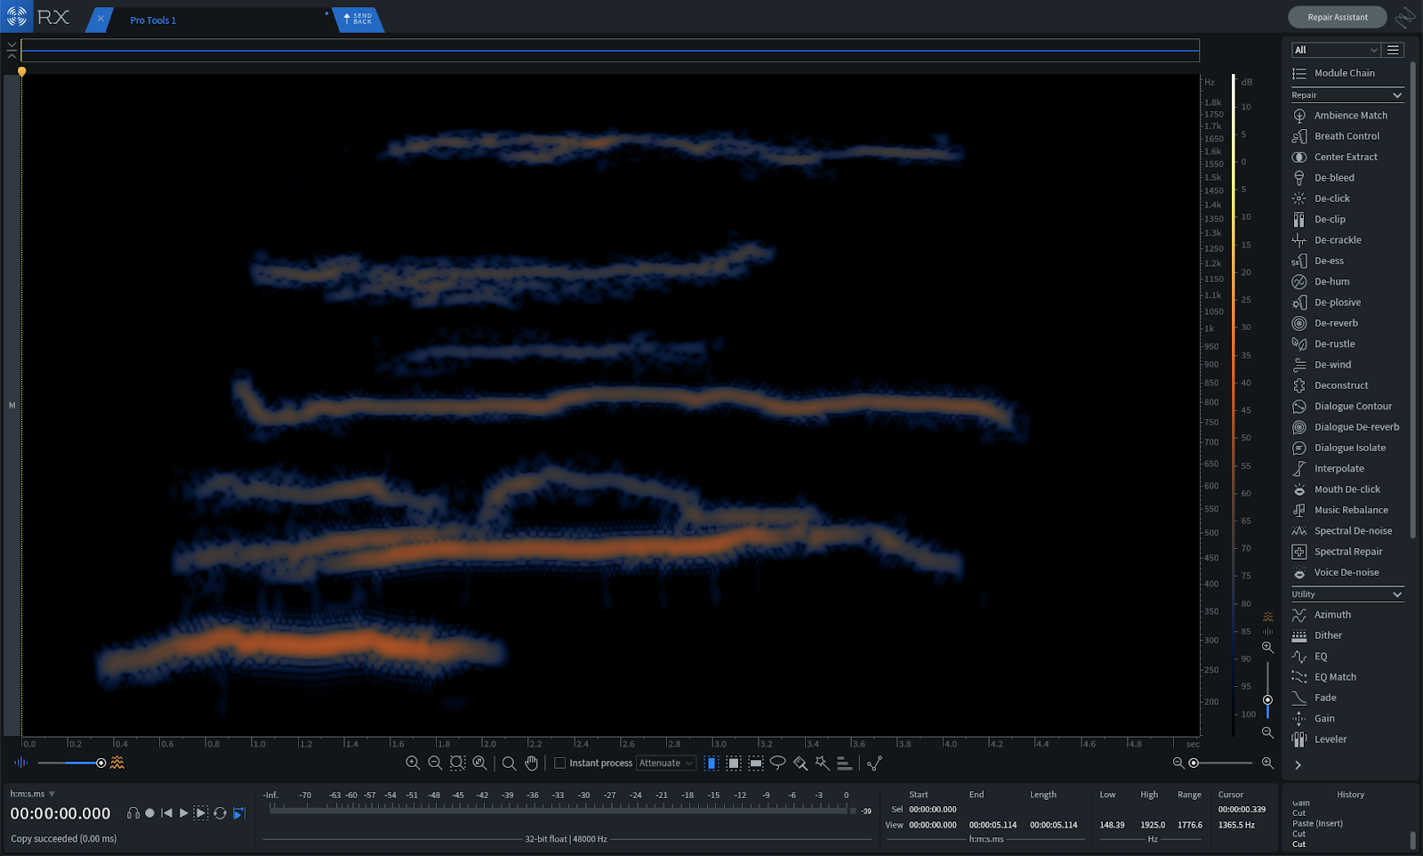The height and width of the screenshot is (856, 1423).
Task: Select the harmonics selection tool
Action: click(844, 763)
